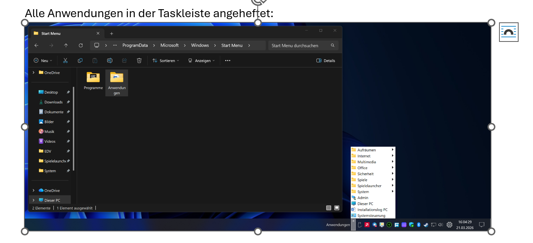Open the Windows Security shield tray icon
This screenshot has width=533, height=243.
411,225
